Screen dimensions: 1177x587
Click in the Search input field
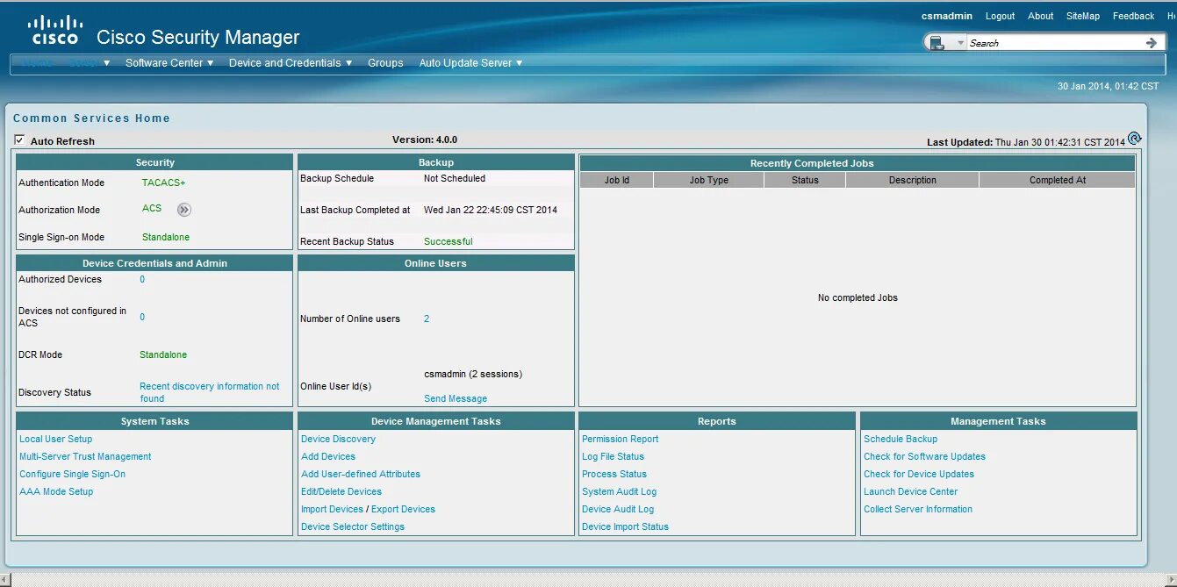[x=1055, y=42]
